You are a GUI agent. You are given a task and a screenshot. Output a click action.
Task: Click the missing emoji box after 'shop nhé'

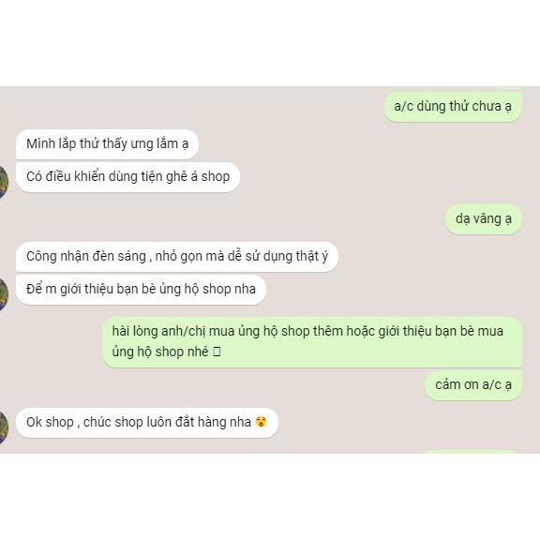[217, 352]
